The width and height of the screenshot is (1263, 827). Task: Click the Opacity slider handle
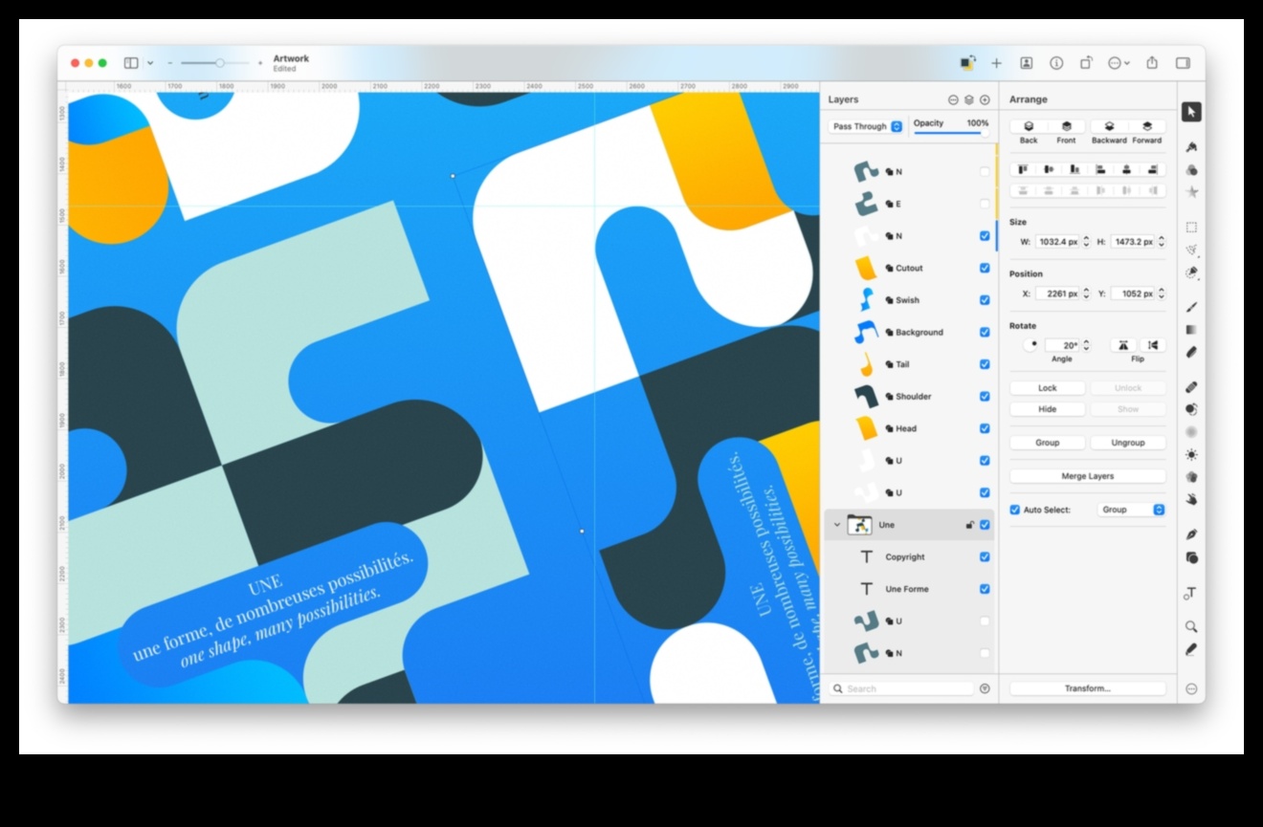click(x=985, y=134)
